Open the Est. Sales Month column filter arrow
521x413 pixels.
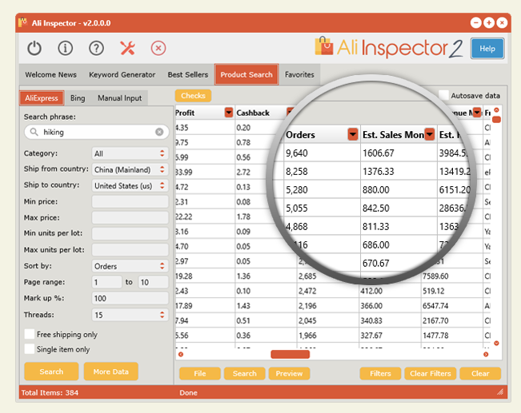click(430, 134)
